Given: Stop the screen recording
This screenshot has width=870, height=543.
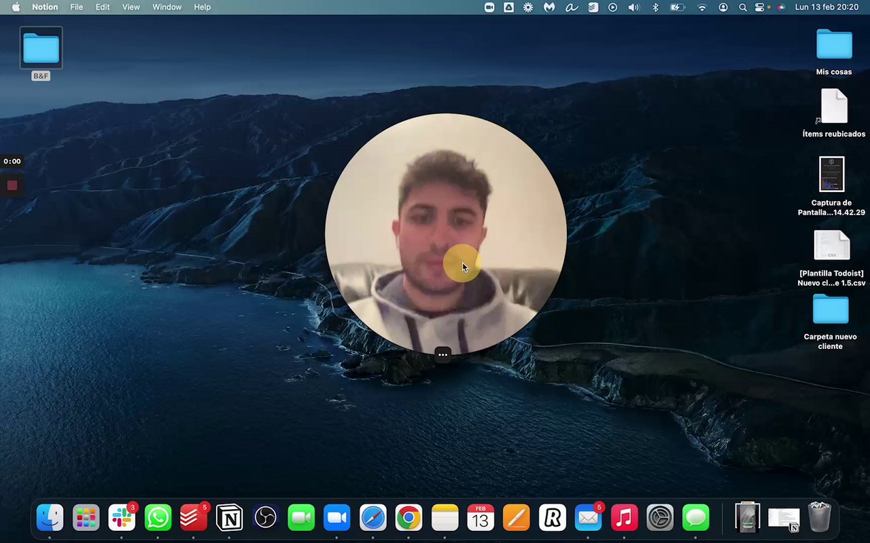Looking at the screenshot, I should click(x=12, y=185).
